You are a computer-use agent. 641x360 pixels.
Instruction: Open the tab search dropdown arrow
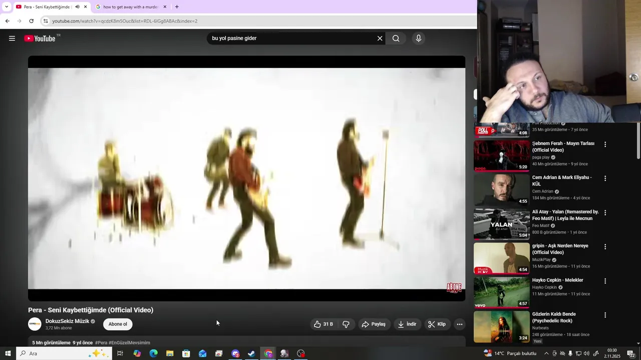pos(6,7)
